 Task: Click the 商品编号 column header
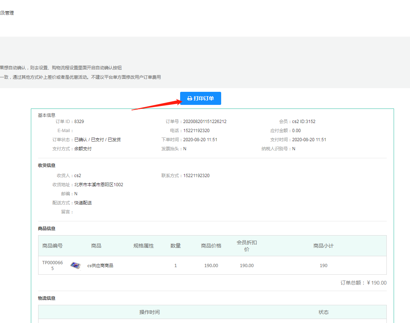point(53,246)
